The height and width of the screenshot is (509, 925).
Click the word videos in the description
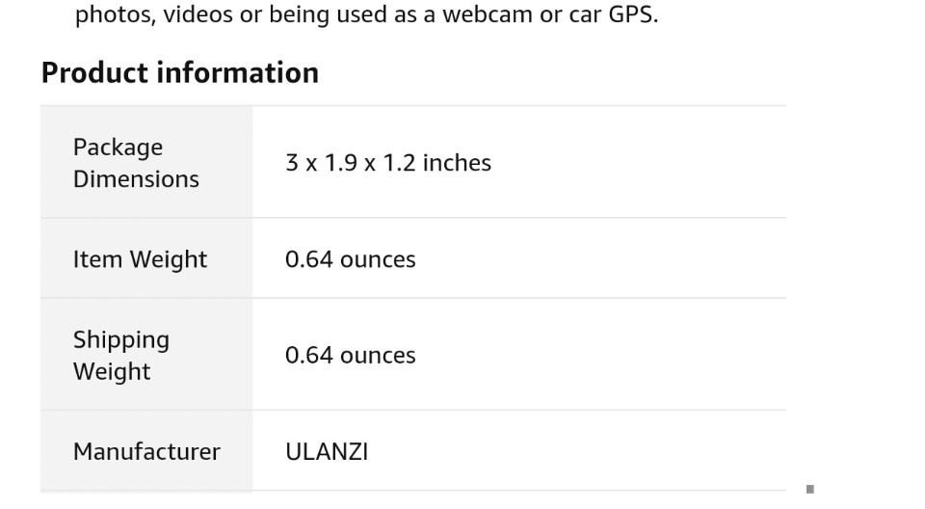point(198,15)
